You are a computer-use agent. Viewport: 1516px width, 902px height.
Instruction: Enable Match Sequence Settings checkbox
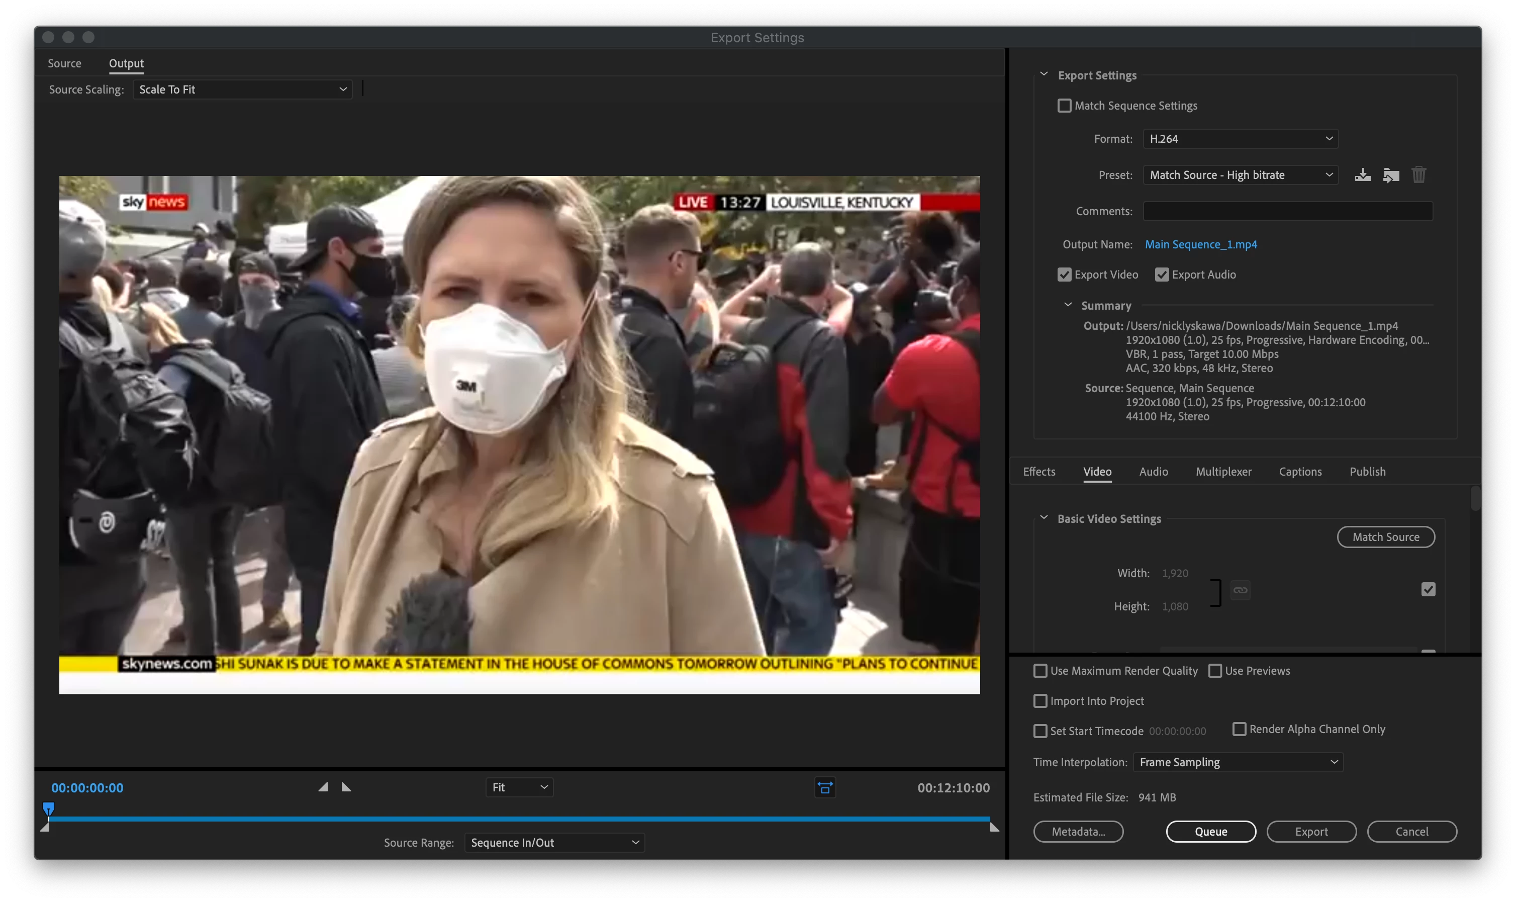(1065, 106)
